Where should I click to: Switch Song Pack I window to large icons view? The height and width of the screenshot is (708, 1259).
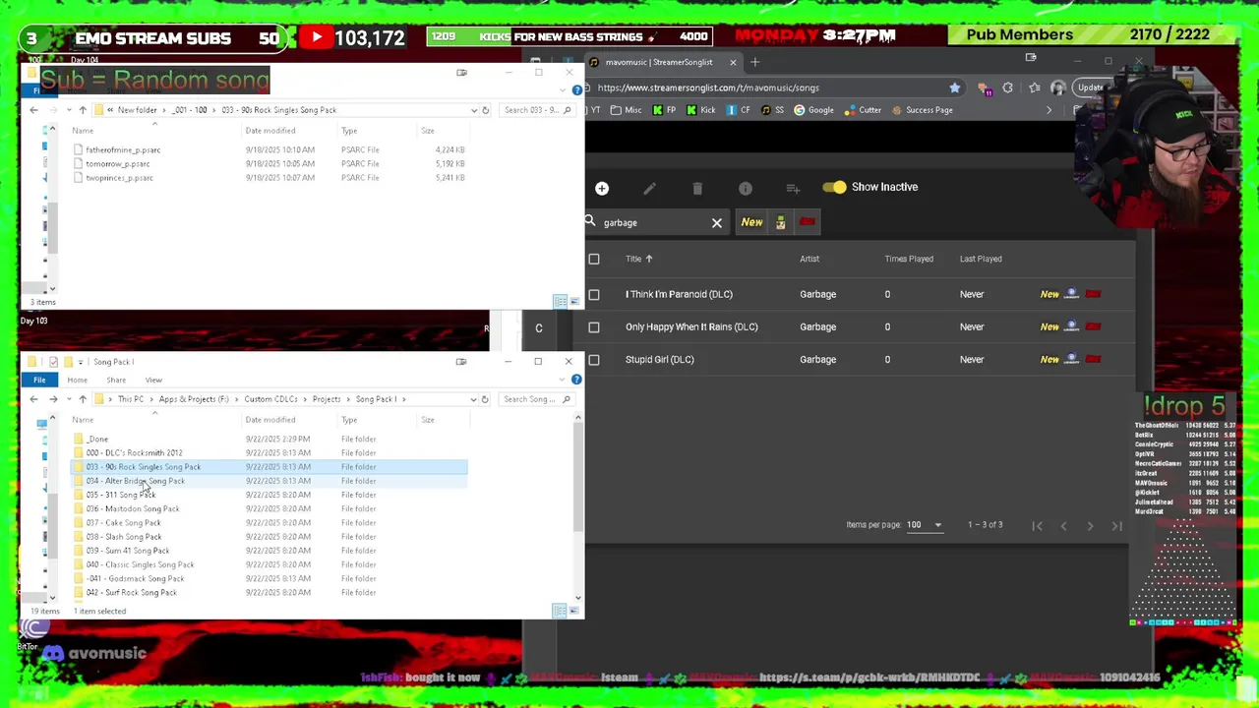click(573, 612)
